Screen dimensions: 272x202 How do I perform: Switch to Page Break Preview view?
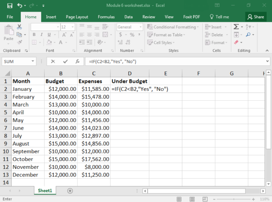(204, 199)
